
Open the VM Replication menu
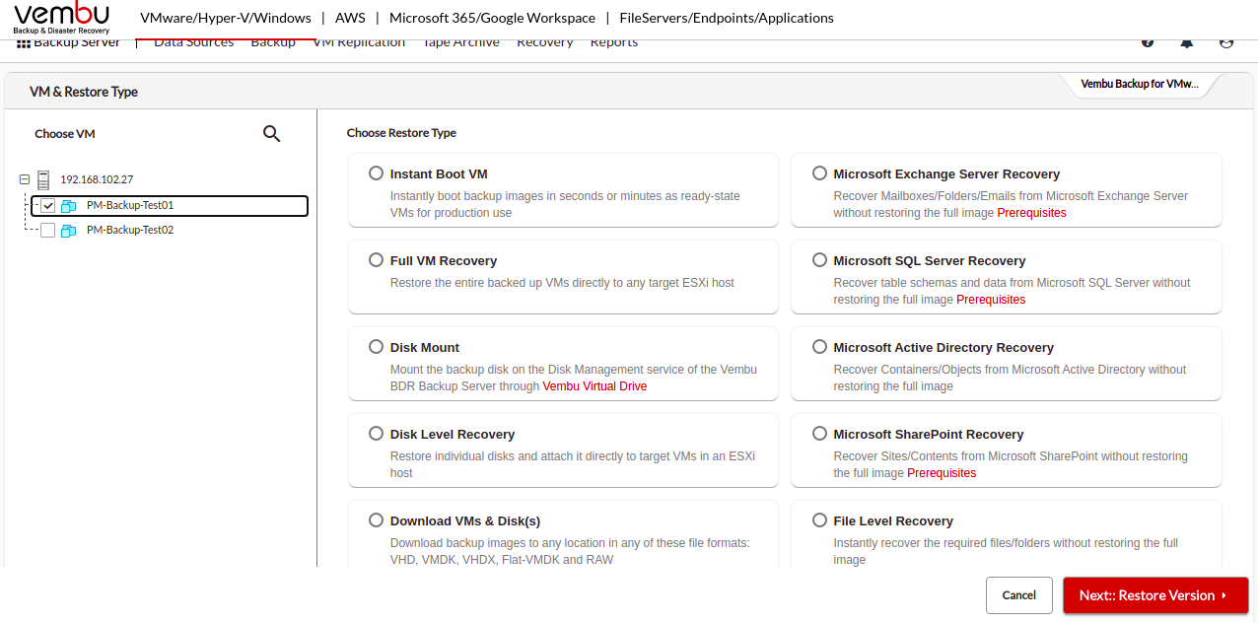click(x=359, y=42)
